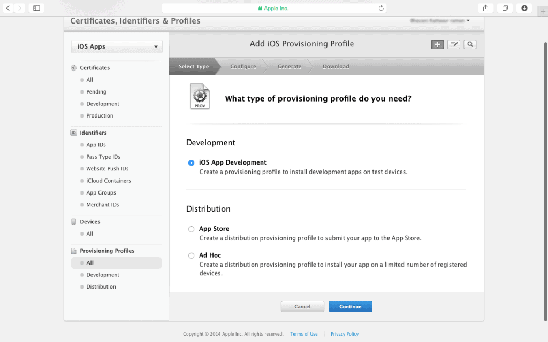Viewport: 548px width, 342px height.
Task: Open iCloud Containers
Action: pos(108,181)
